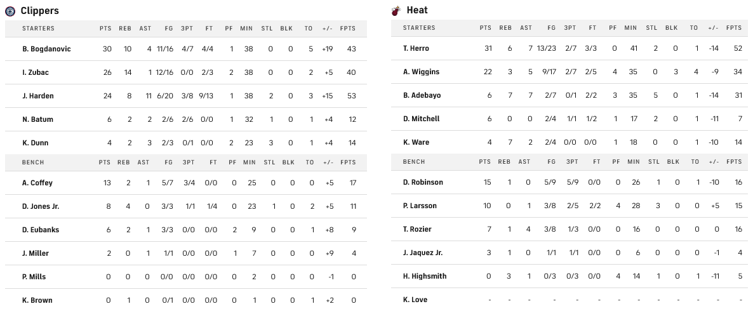Open D. Robinson from Heat bench
Viewport: 753px width, 311px height.
423,182
